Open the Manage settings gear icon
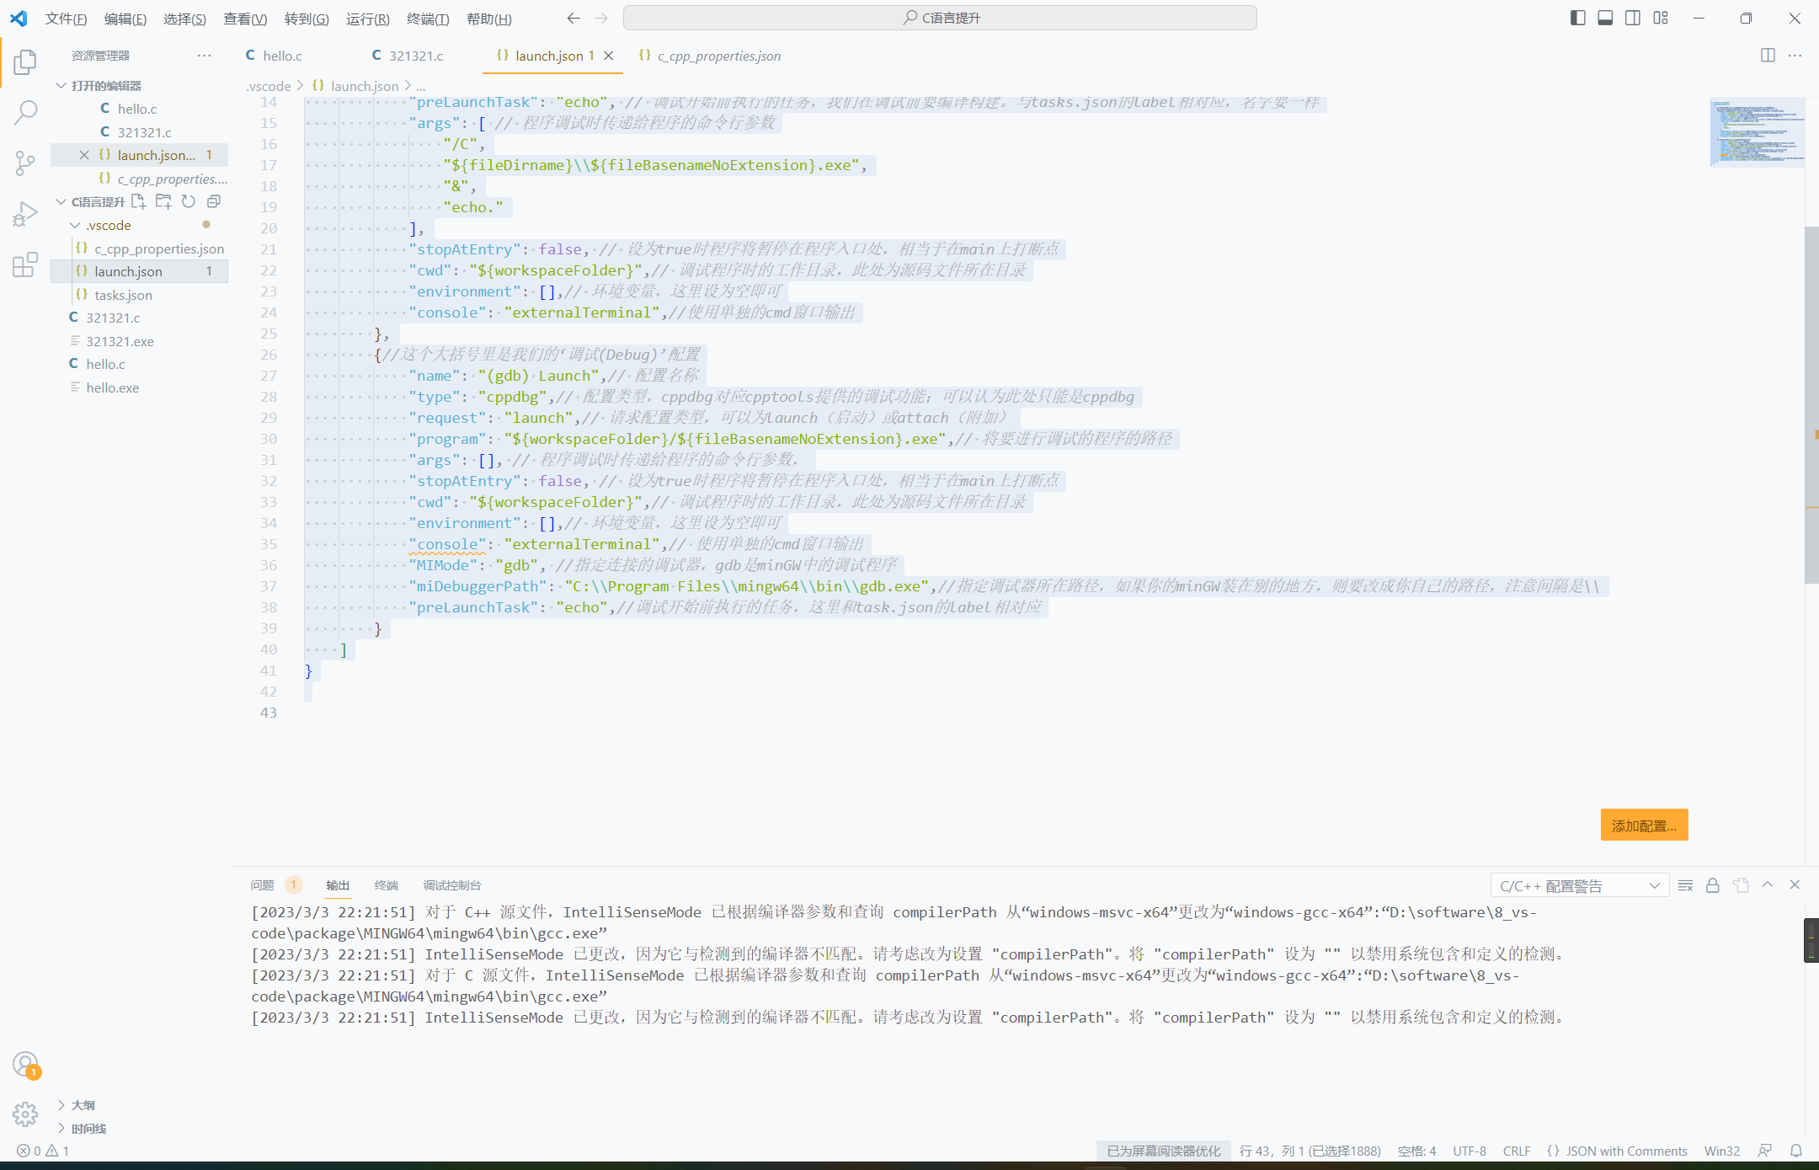This screenshot has height=1170, width=1819. (25, 1114)
